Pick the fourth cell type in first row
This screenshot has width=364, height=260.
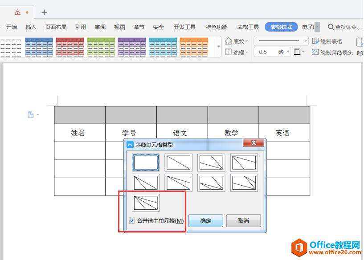(244, 162)
